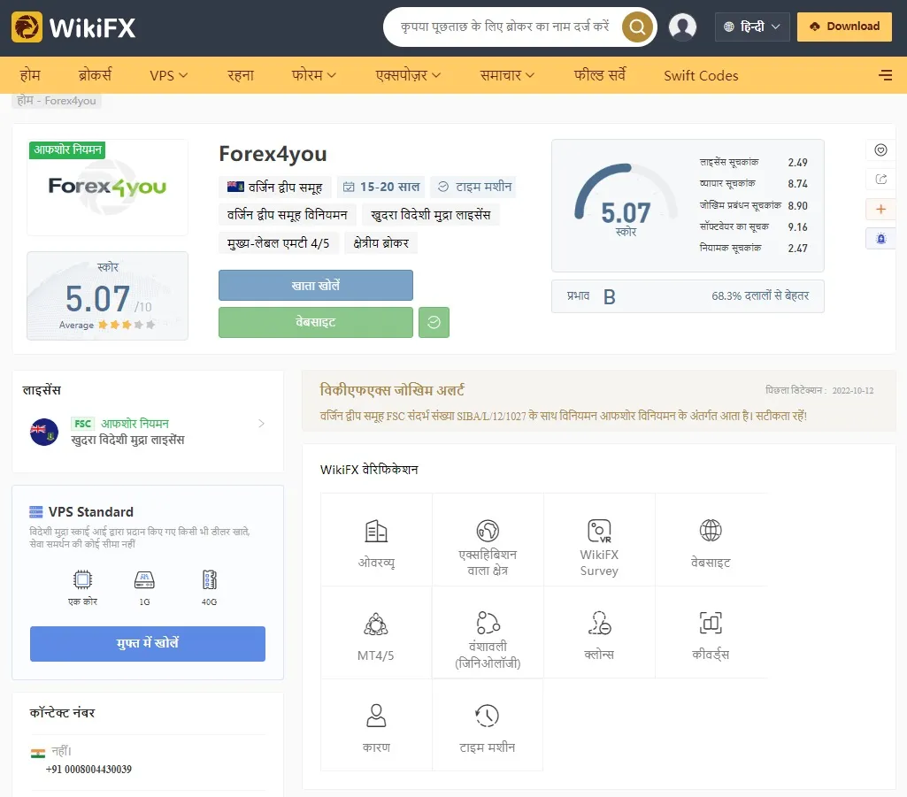Expand the फोरम menu
907x797 pixels.
click(x=313, y=75)
